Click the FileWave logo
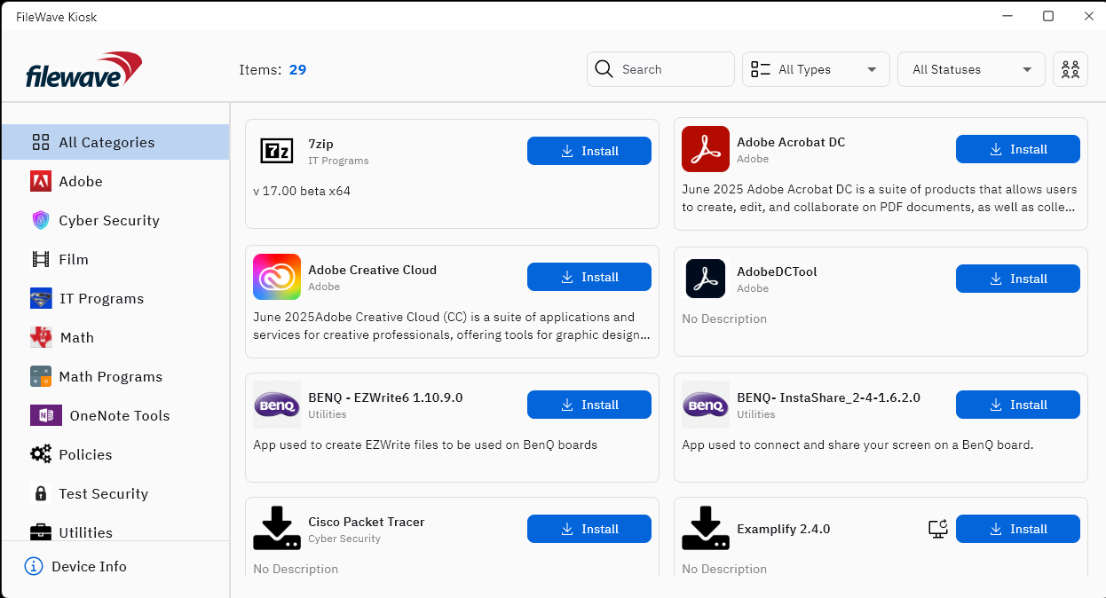 pos(84,69)
